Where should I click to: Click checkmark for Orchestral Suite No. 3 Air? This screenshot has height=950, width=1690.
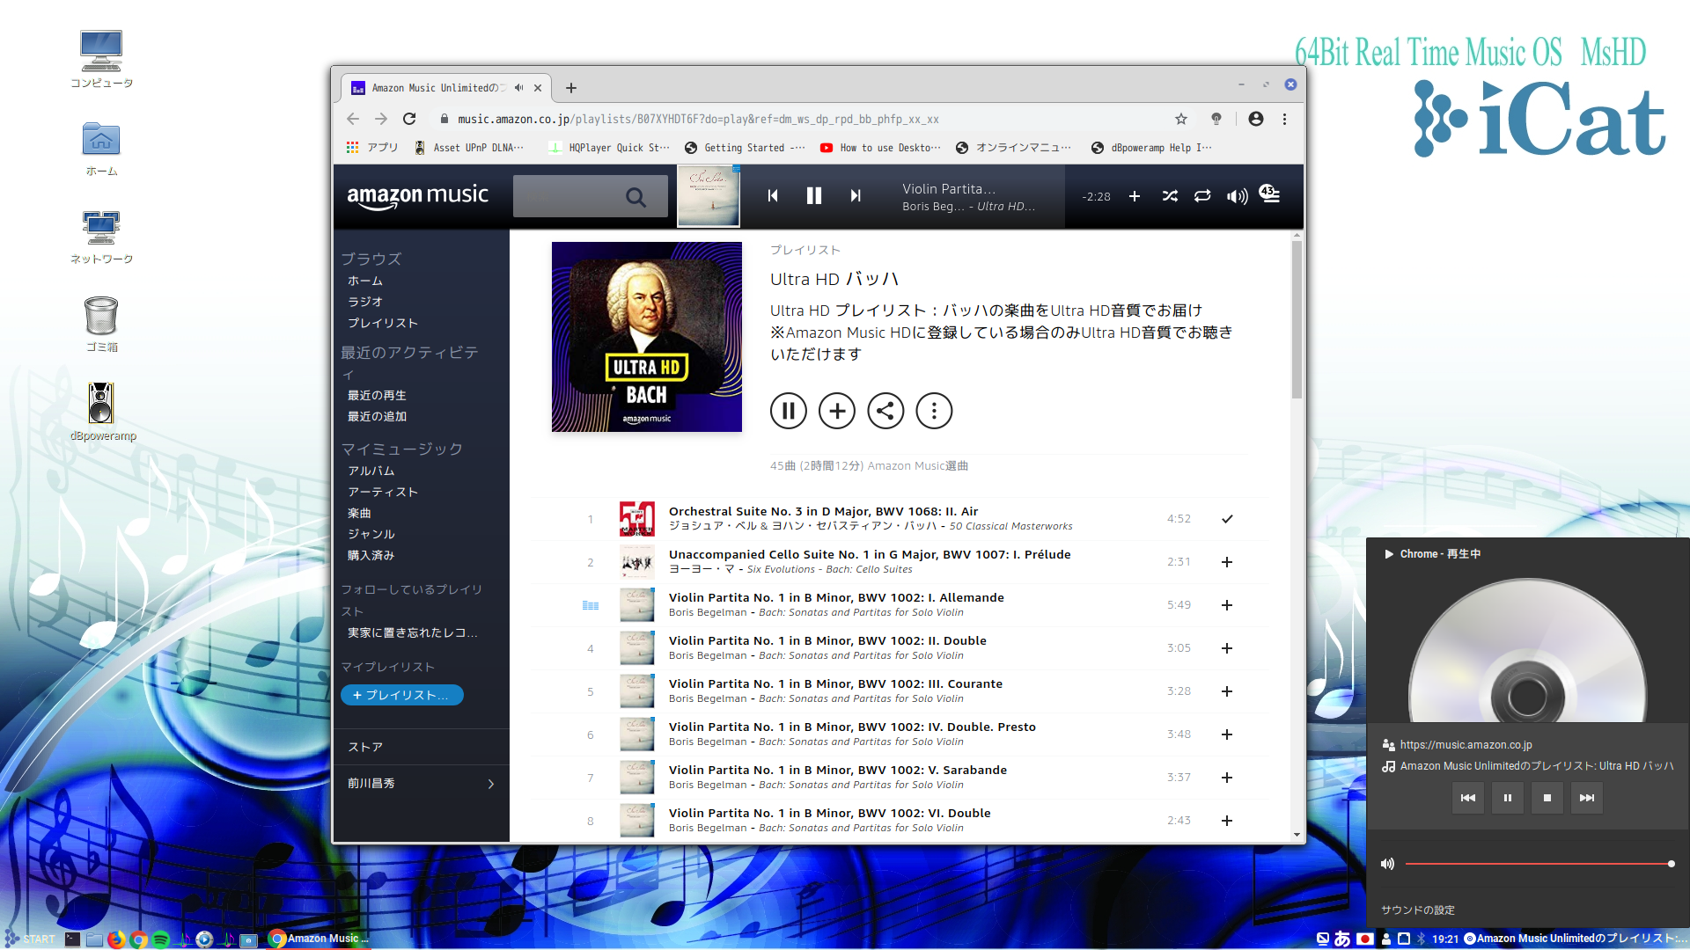pos(1227,519)
